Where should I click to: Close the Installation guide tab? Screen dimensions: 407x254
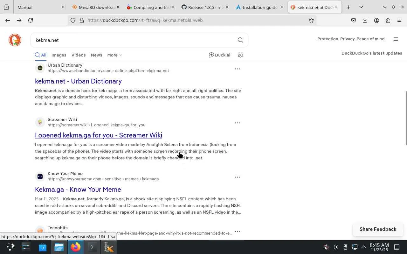click(282, 7)
